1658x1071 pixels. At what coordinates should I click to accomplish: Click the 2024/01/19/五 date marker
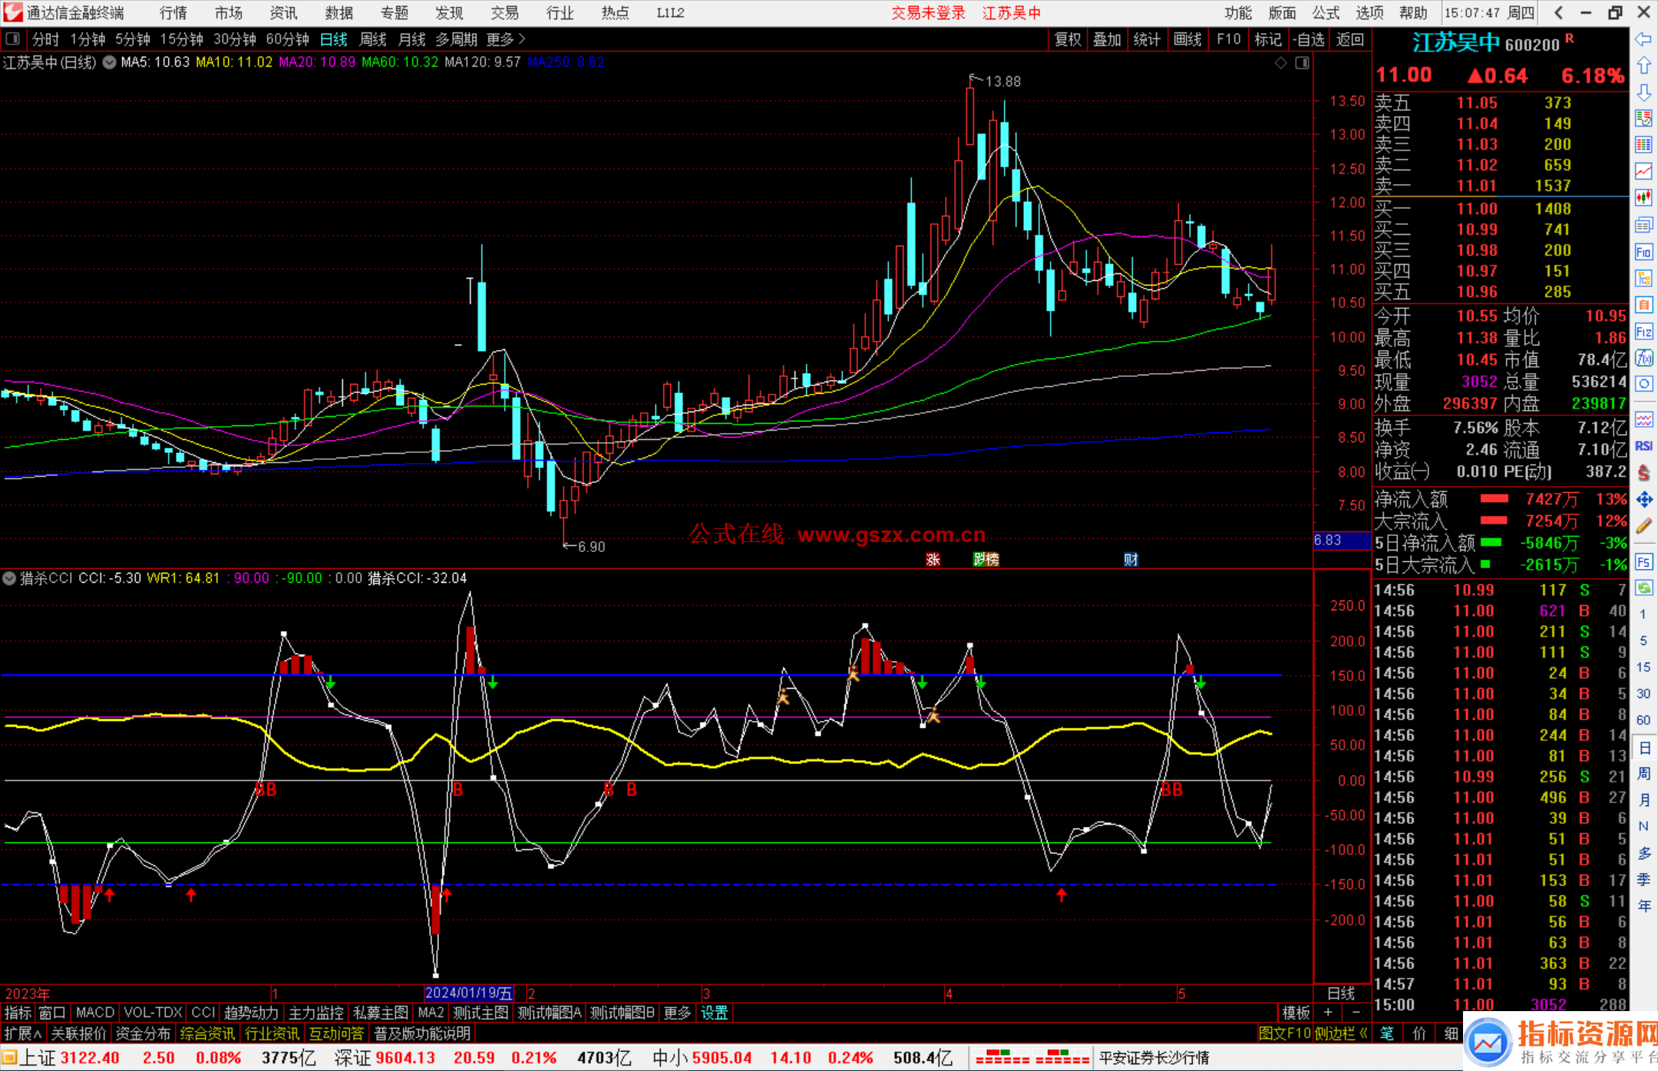coord(469,993)
